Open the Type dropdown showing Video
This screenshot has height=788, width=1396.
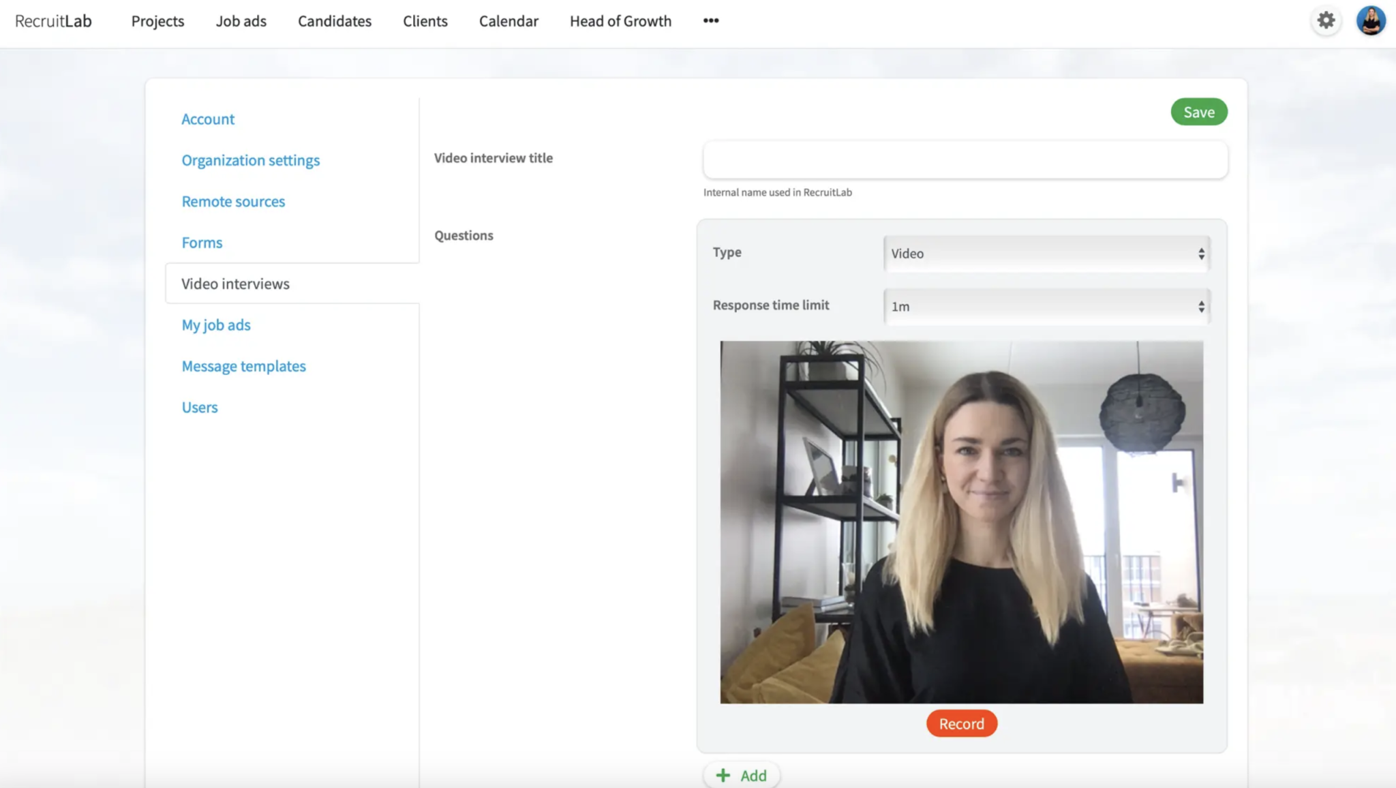coord(1046,253)
